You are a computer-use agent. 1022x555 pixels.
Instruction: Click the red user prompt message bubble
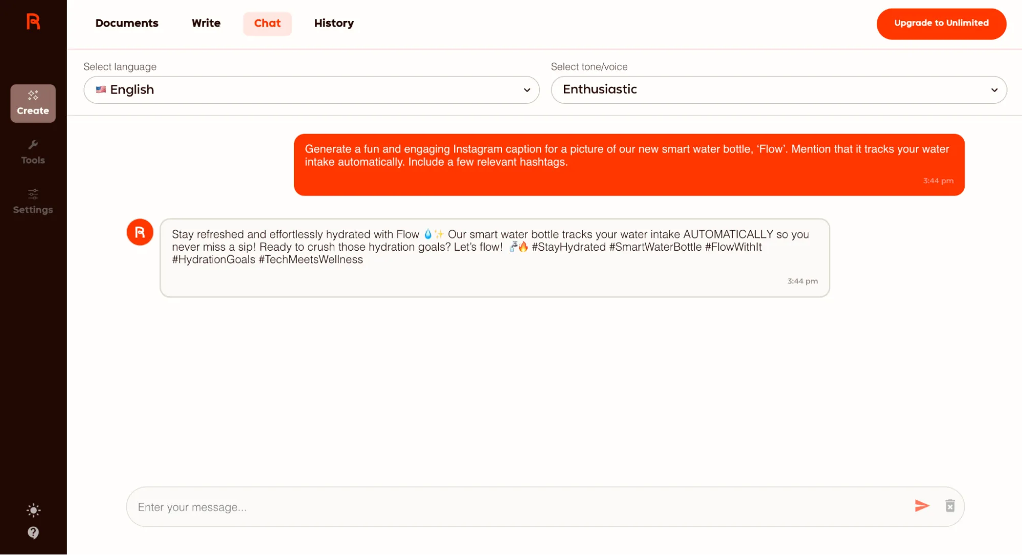click(629, 165)
